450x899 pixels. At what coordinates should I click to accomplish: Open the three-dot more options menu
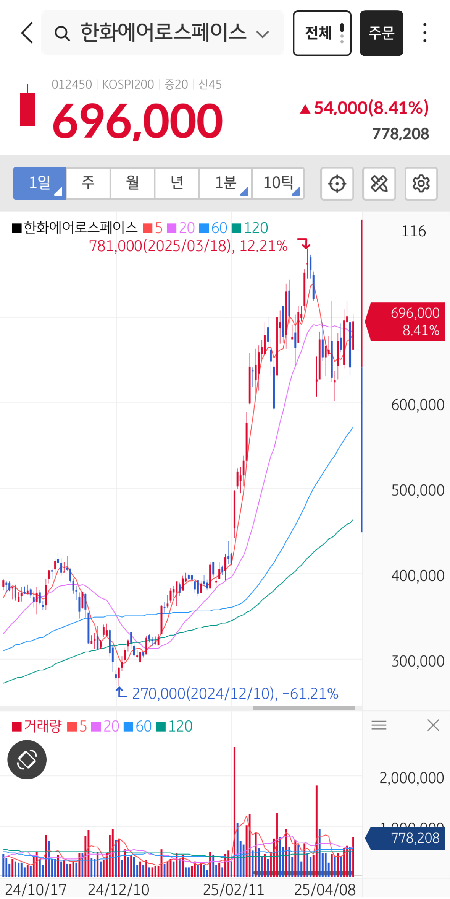[x=425, y=33]
